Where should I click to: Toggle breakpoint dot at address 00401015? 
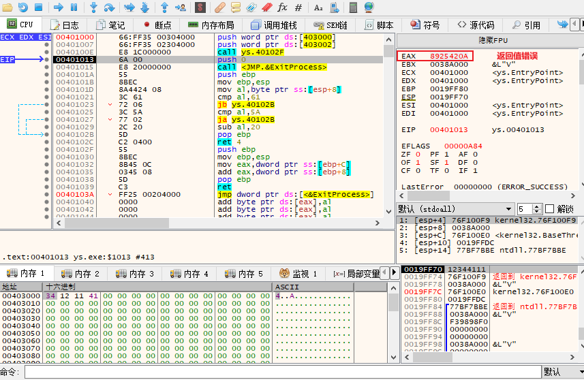point(46,67)
